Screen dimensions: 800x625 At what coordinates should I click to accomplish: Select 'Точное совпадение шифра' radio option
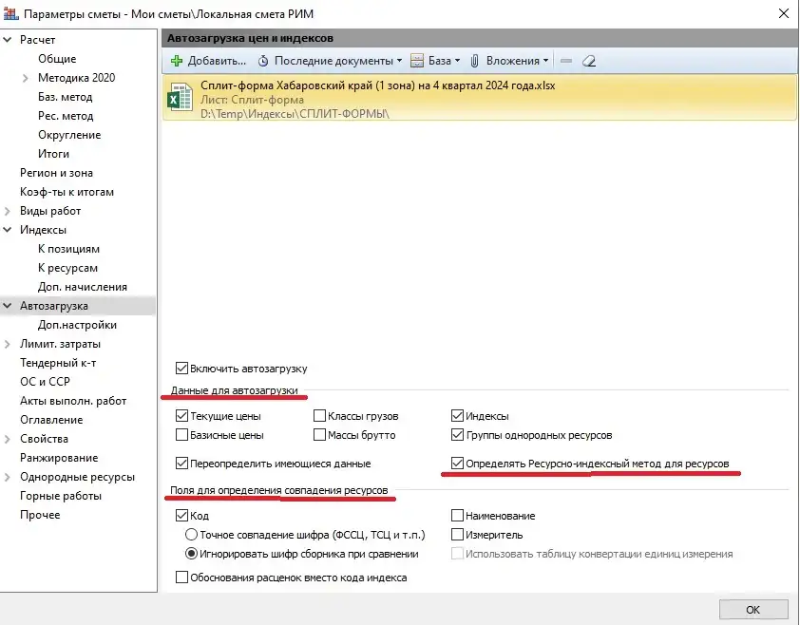(191, 535)
